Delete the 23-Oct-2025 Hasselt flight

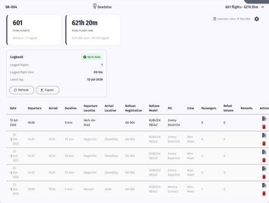(x=264, y=193)
